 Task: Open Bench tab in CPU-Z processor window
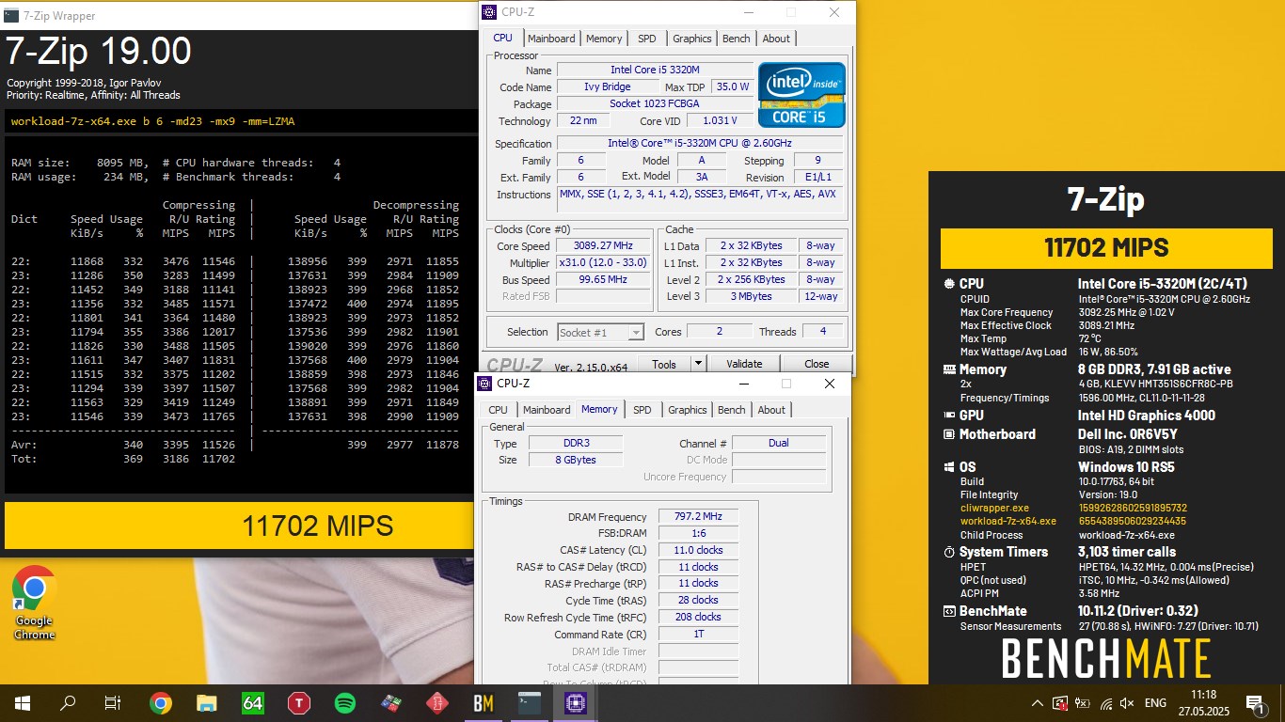[x=736, y=39]
